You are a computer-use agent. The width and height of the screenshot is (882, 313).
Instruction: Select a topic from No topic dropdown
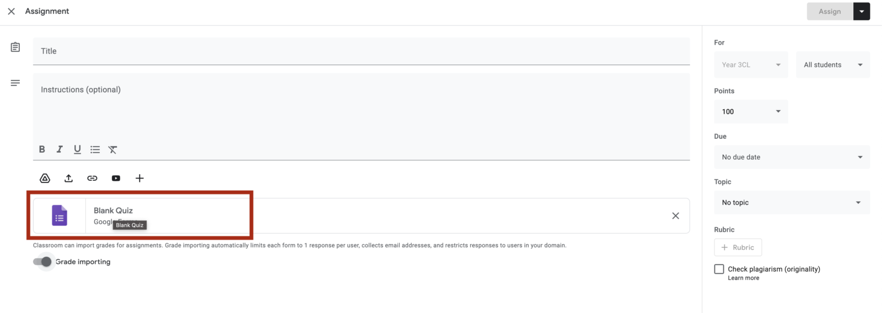792,202
